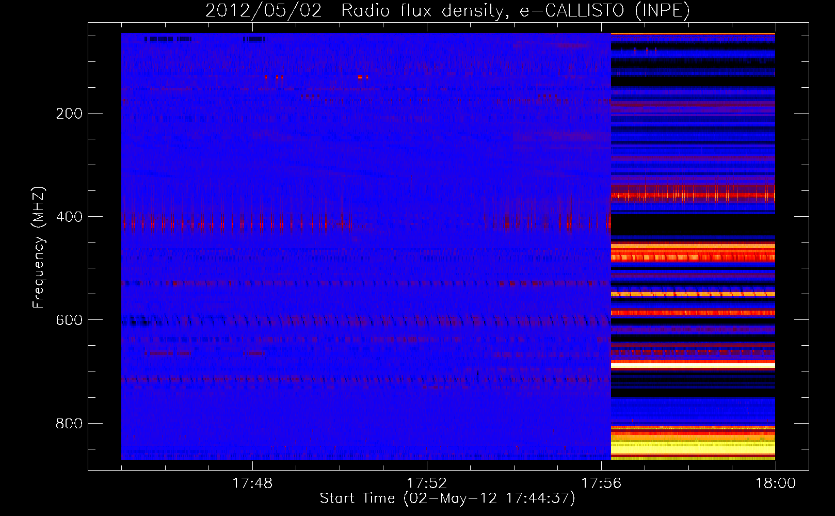
Task: Click the 17:48 time tick label
Action: (252, 483)
